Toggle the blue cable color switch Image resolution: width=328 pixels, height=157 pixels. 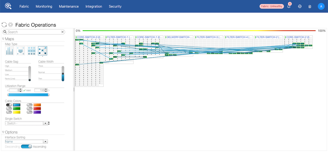pyautogui.click(x=9, y=105)
